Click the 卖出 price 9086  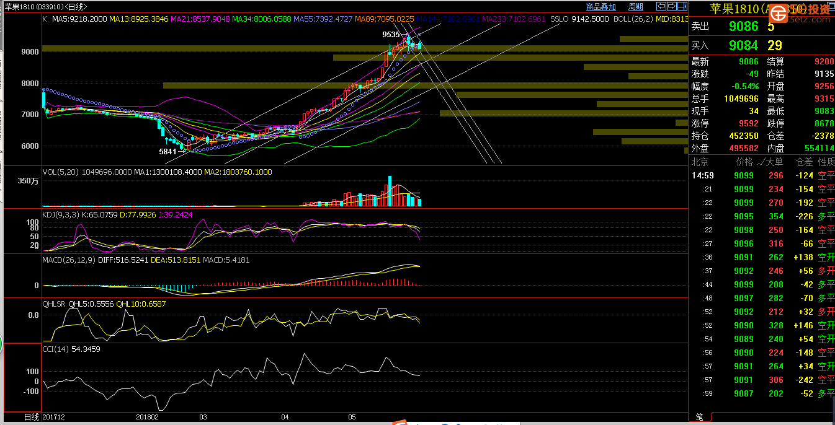(x=743, y=26)
